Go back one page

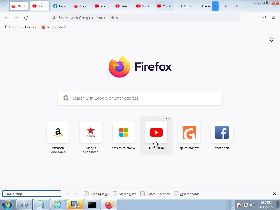(x=7, y=18)
